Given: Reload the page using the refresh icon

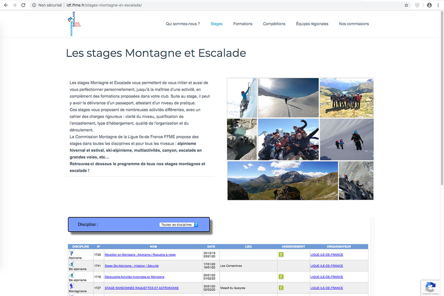Looking at the screenshot, I should pyautogui.click(x=23, y=5).
